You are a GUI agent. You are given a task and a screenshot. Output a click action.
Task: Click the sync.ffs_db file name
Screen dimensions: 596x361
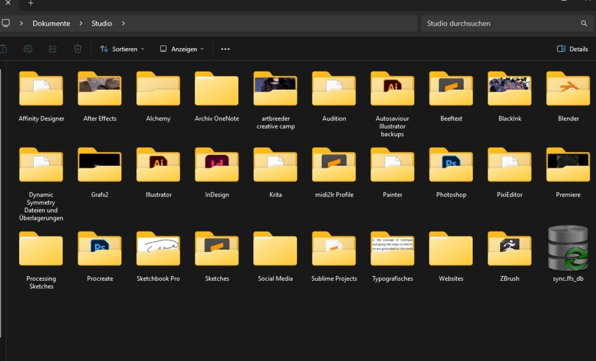pos(568,278)
